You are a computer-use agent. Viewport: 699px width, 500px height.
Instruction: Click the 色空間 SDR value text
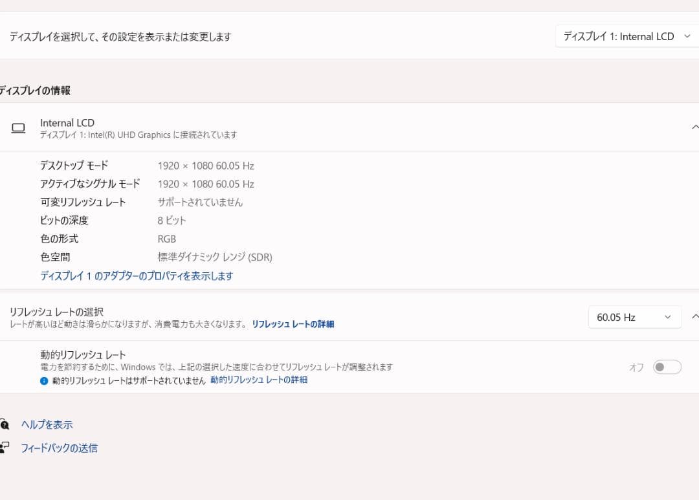click(214, 257)
